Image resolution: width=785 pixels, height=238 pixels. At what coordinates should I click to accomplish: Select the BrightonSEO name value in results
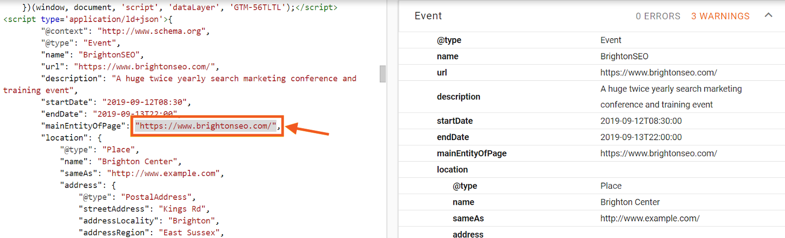624,56
